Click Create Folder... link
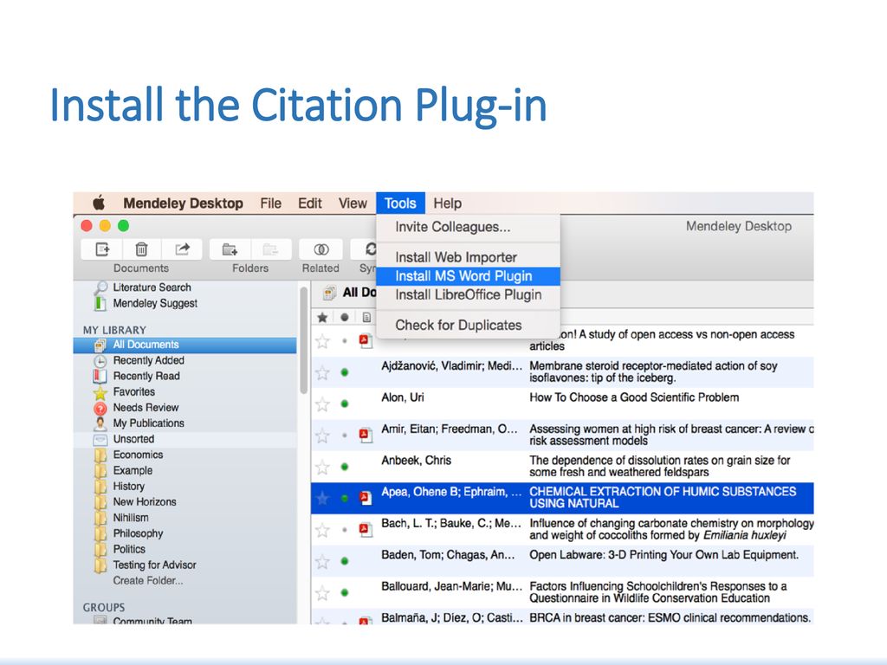This screenshot has height=665, width=887. pyautogui.click(x=147, y=581)
